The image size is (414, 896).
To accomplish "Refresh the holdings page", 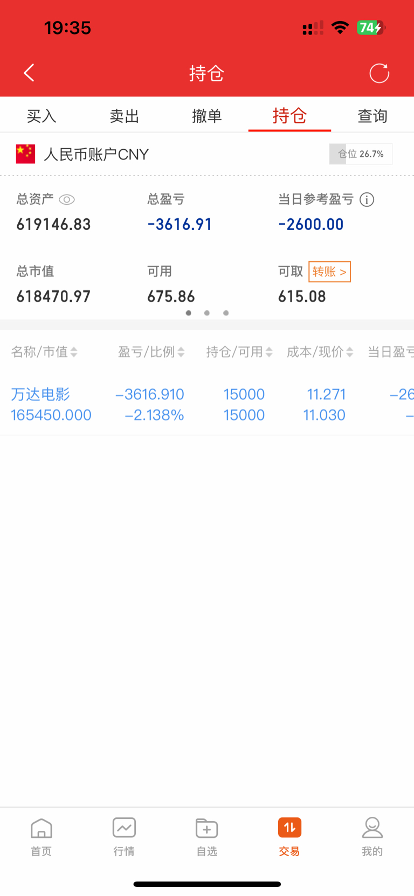I will coord(379,73).
